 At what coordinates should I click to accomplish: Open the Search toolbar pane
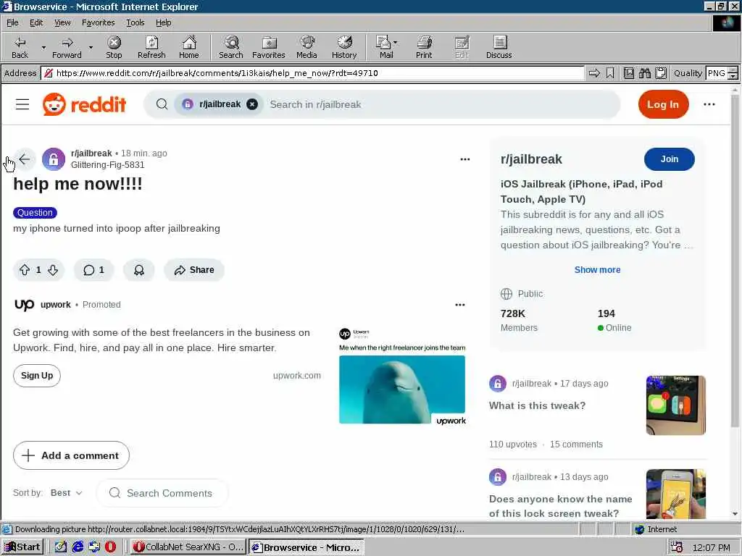click(x=231, y=47)
